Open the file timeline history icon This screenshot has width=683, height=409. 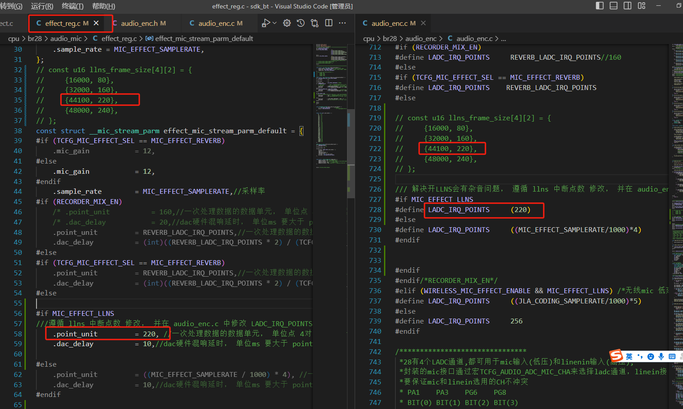tap(301, 23)
